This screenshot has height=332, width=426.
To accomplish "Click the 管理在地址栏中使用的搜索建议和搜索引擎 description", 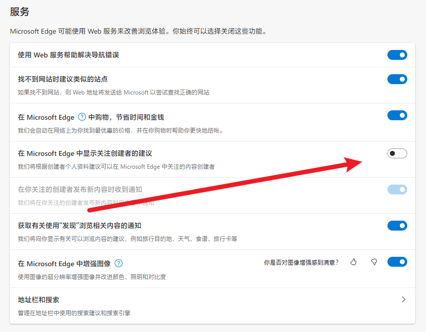I will point(74,313).
